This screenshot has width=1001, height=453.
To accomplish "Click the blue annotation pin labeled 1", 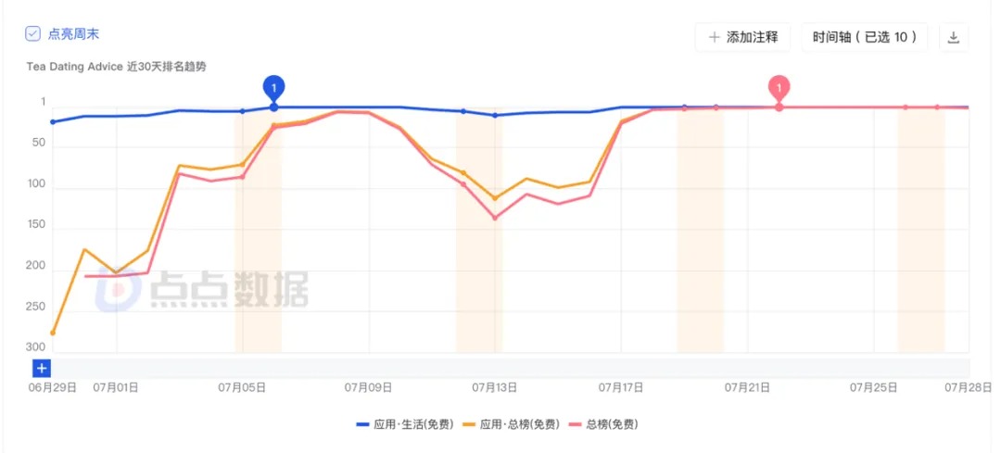I will click(x=273, y=87).
